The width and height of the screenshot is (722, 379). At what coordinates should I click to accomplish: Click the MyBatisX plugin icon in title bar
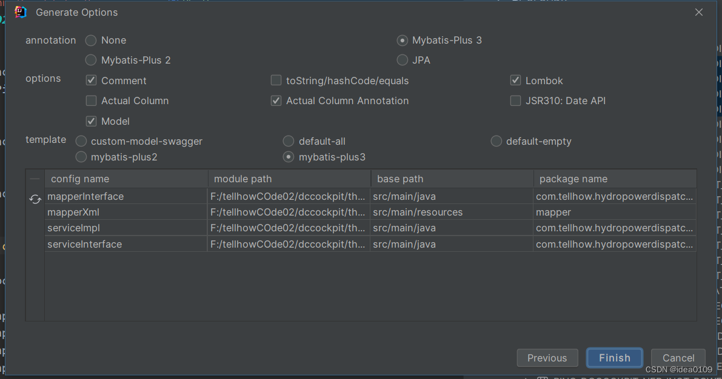[x=20, y=12]
